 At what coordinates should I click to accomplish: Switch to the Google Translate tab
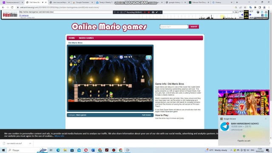pos(82,3)
